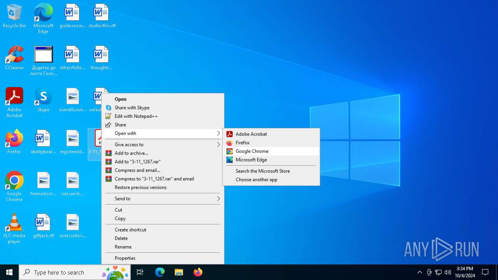
Task: Select the giftjack.rtf file icon
Action: coord(43,226)
